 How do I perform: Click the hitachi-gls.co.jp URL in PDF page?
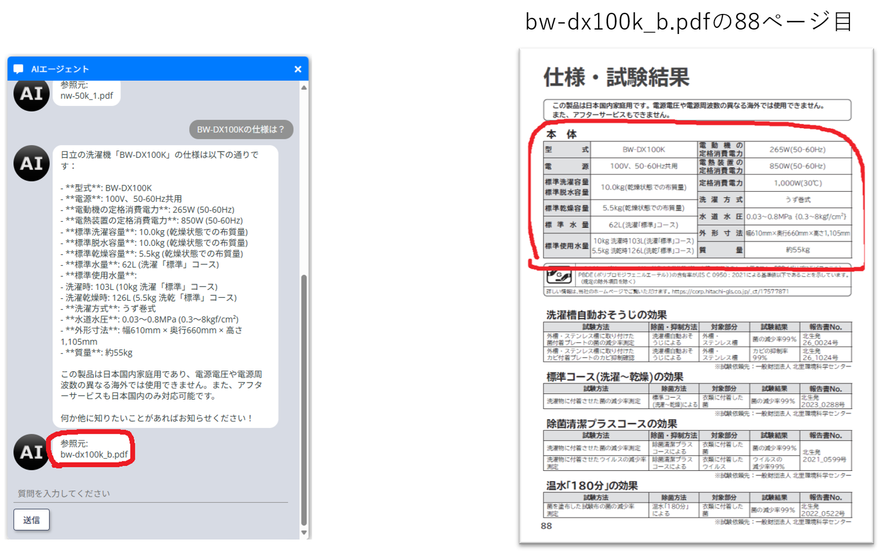(730, 291)
